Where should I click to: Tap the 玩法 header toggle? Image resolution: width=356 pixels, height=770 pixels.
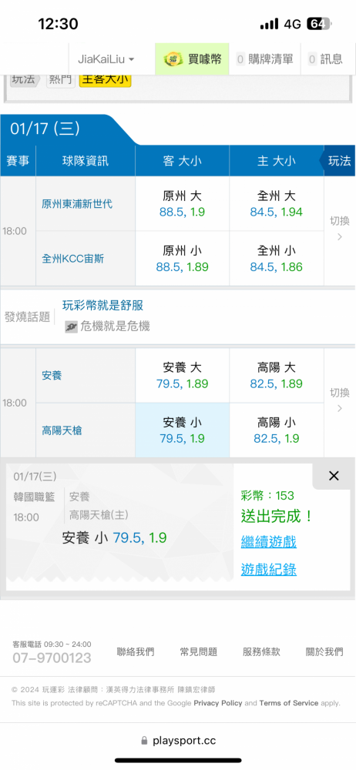tap(339, 161)
